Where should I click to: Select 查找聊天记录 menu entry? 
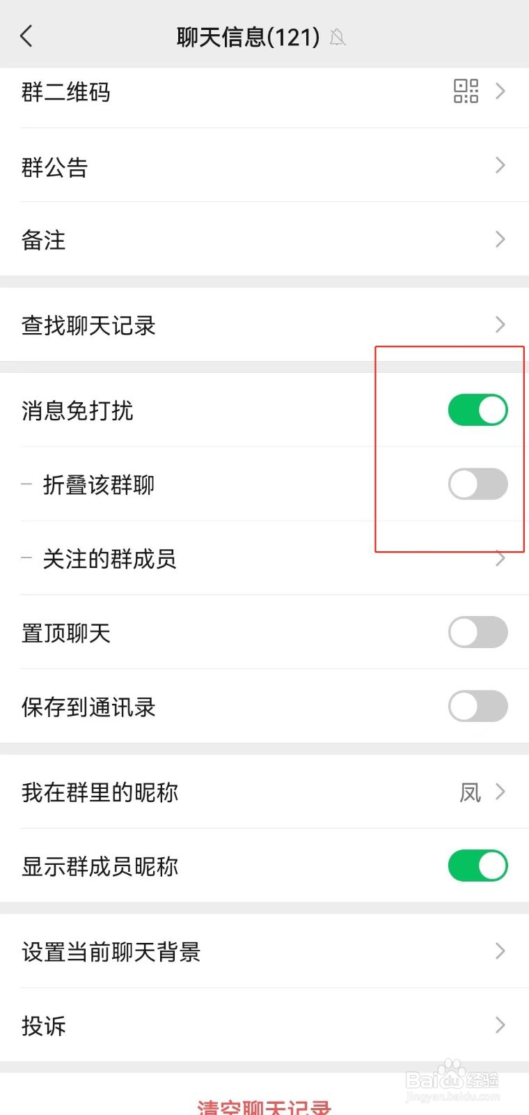point(88,325)
